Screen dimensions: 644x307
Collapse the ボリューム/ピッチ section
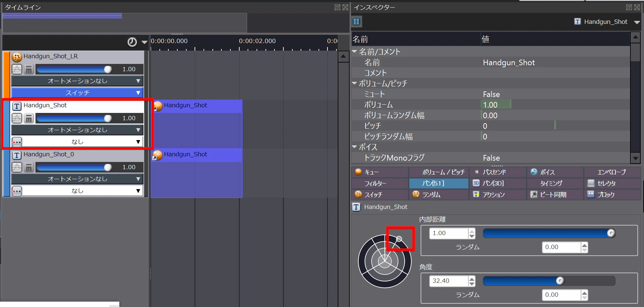pyautogui.click(x=355, y=83)
